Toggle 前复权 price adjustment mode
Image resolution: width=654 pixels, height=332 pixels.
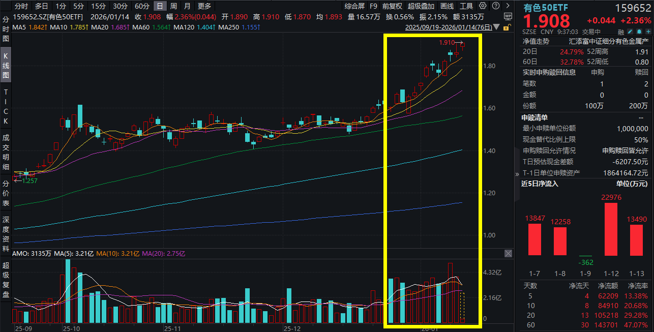click(x=392, y=6)
